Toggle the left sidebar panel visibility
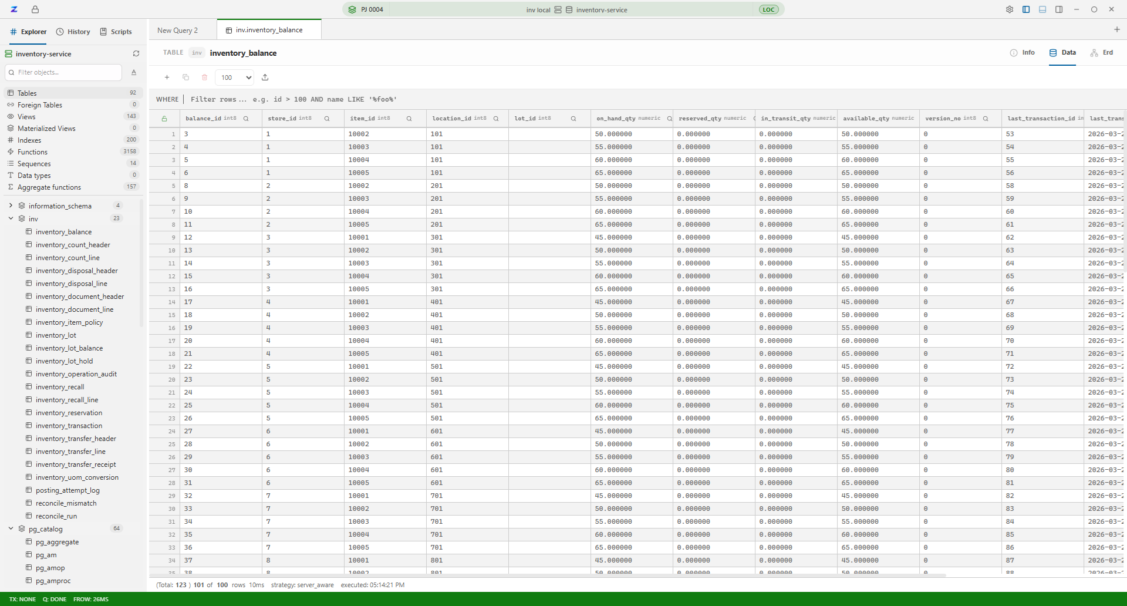This screenshot has width=1127, height=606. click(x=1025, y=9)
